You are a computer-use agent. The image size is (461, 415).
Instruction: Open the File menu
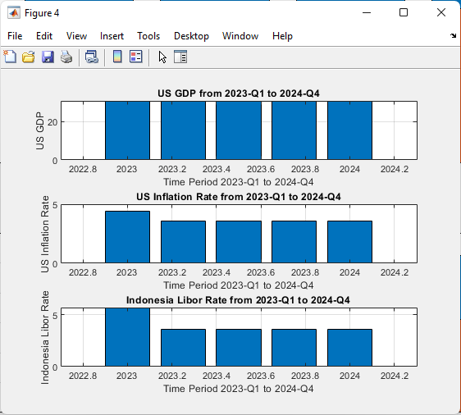pyautogui.click(x=15, y=36)
